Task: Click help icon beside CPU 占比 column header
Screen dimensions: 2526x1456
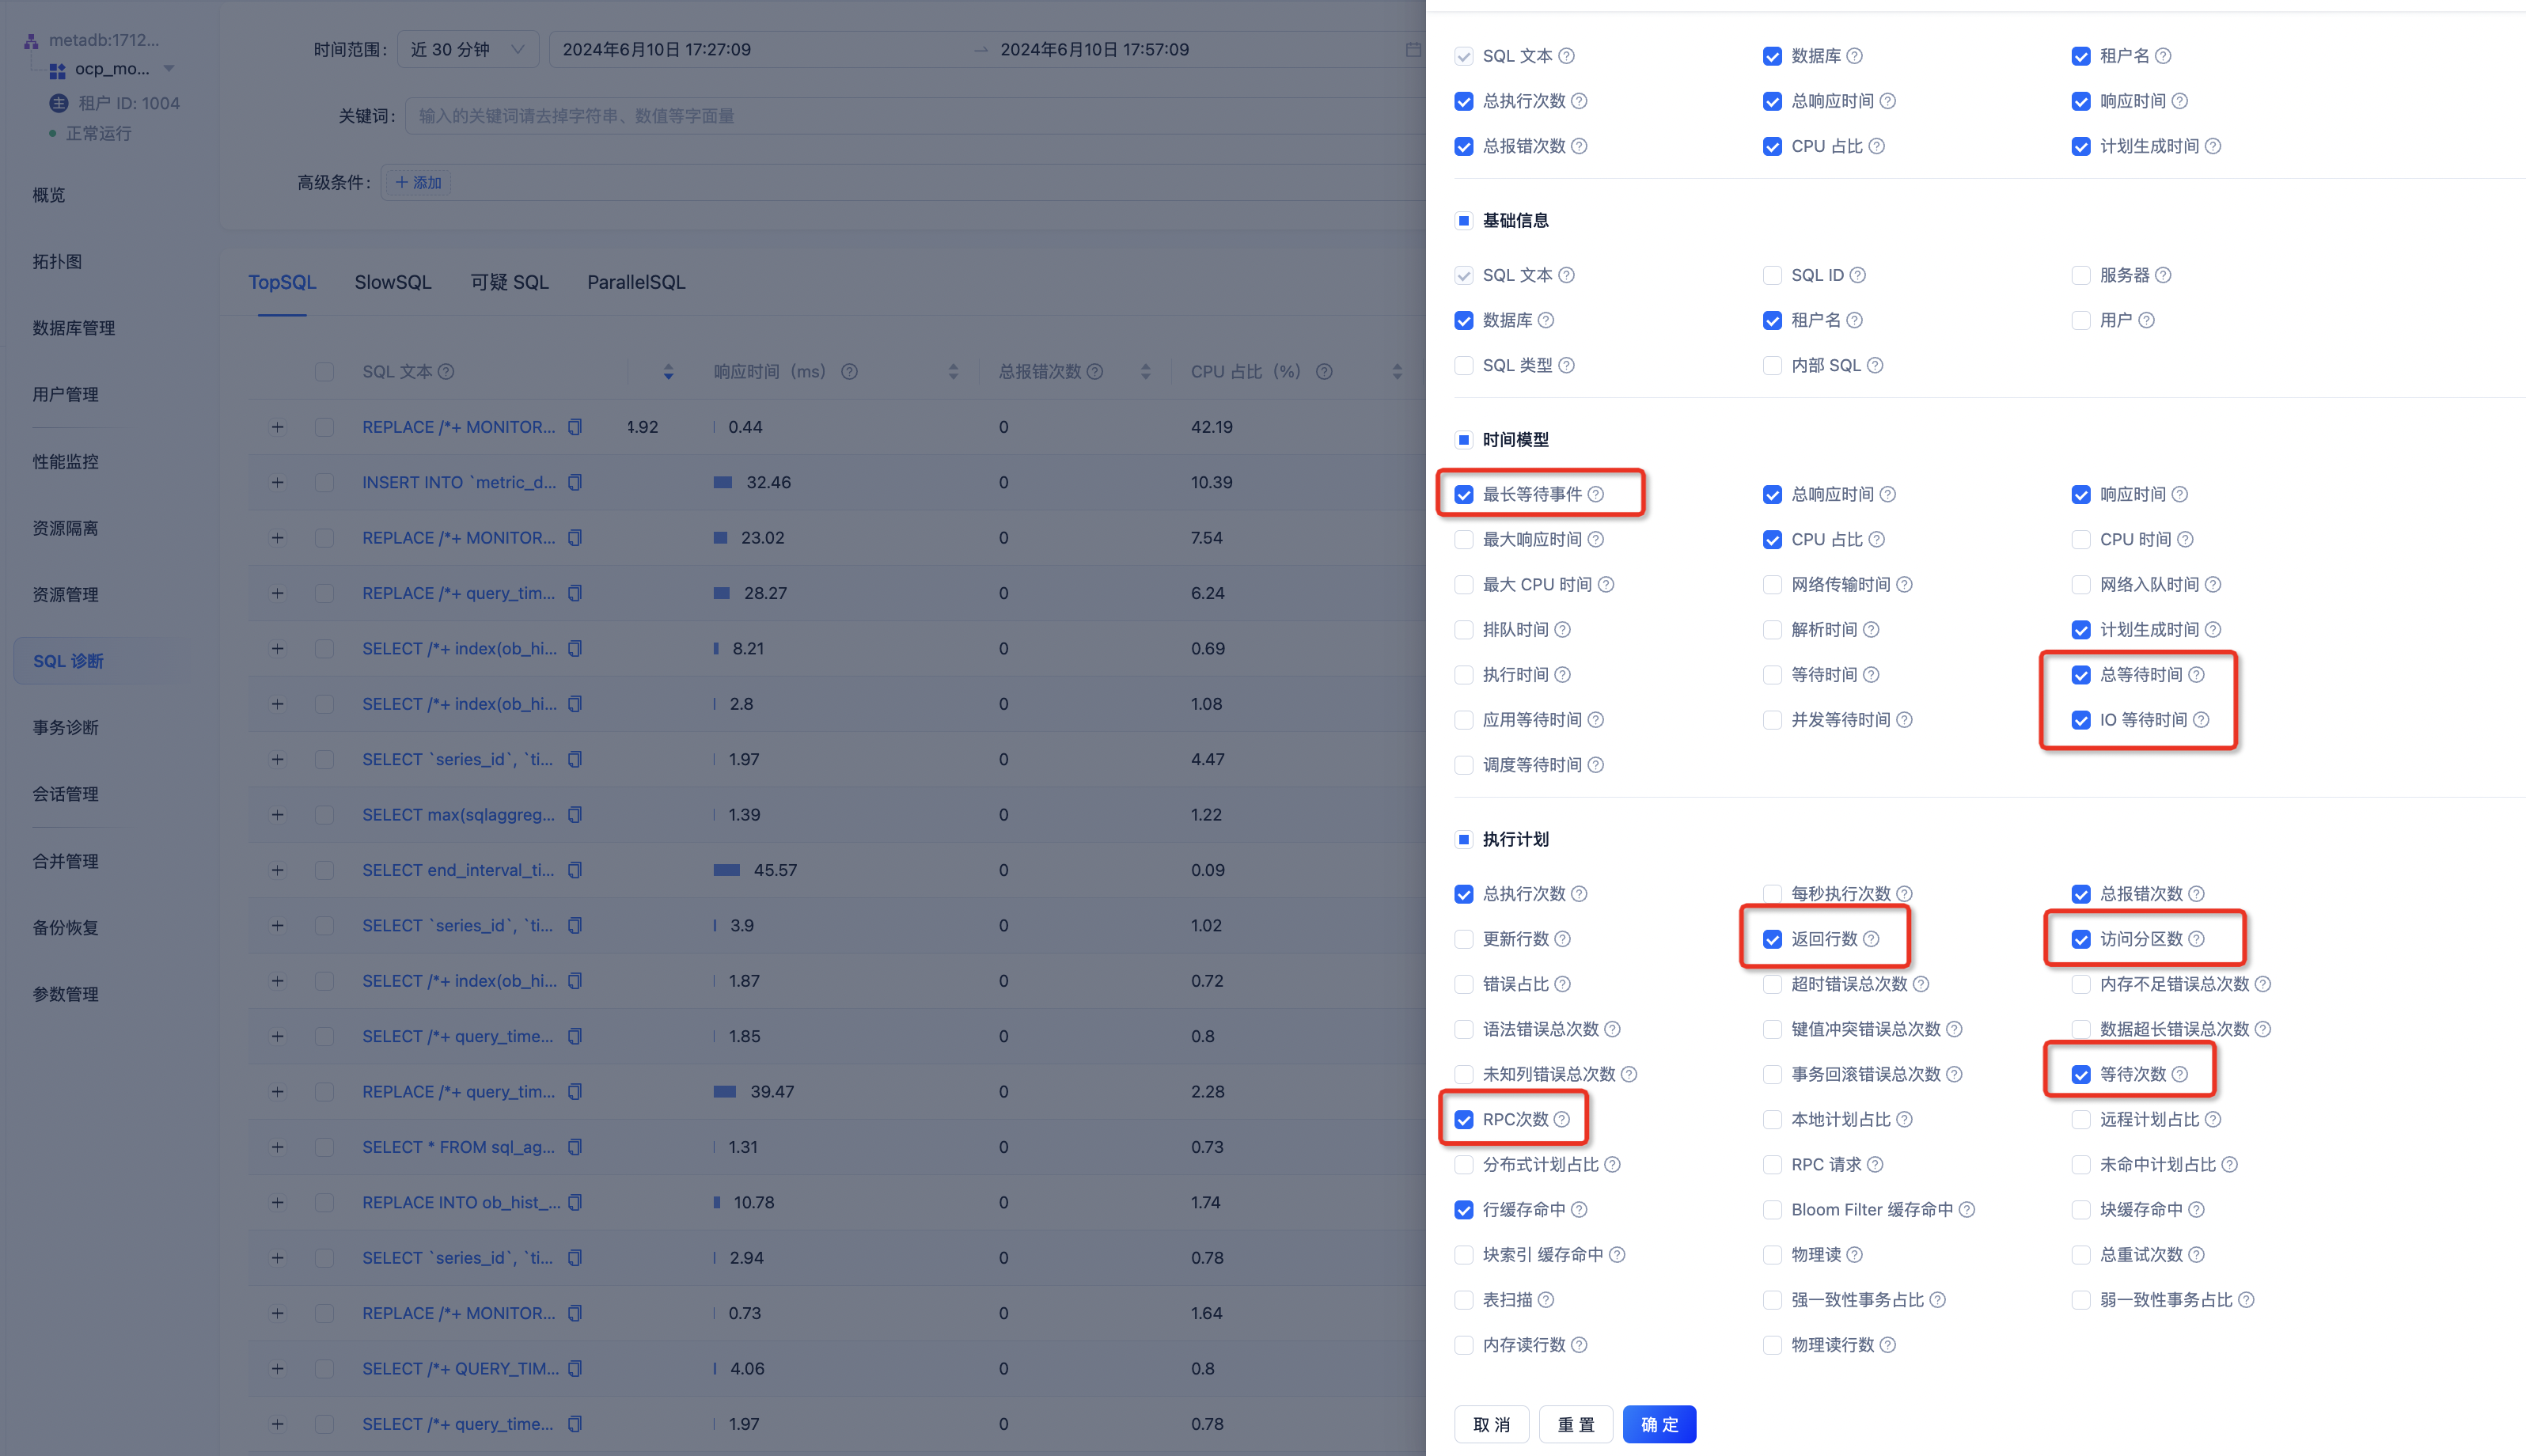Action: (1324, 372)
